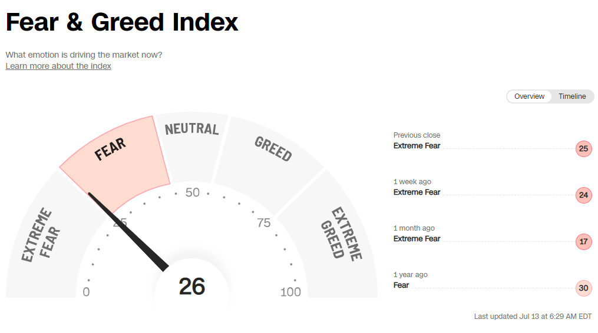Click the '1 month ago' Extreme Fear label

pyautogui.click(x=417, y=239)
